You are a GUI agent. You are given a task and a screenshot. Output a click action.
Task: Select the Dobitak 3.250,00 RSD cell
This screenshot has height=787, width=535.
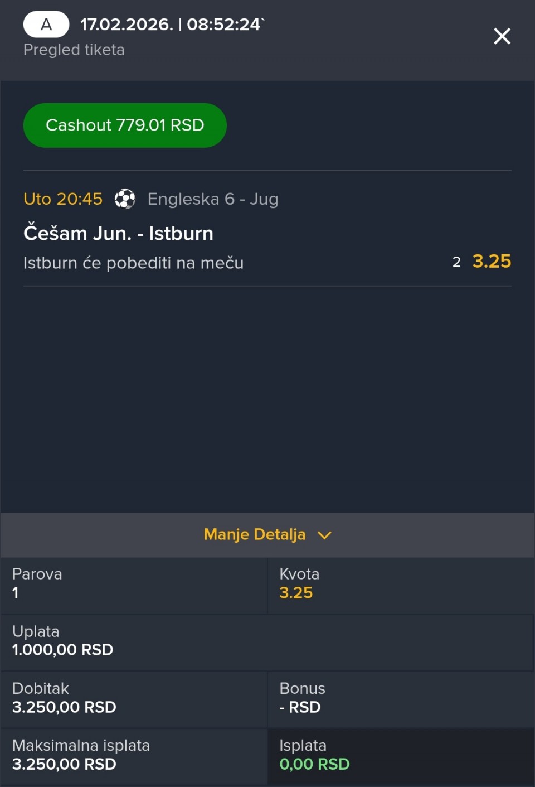134,698
